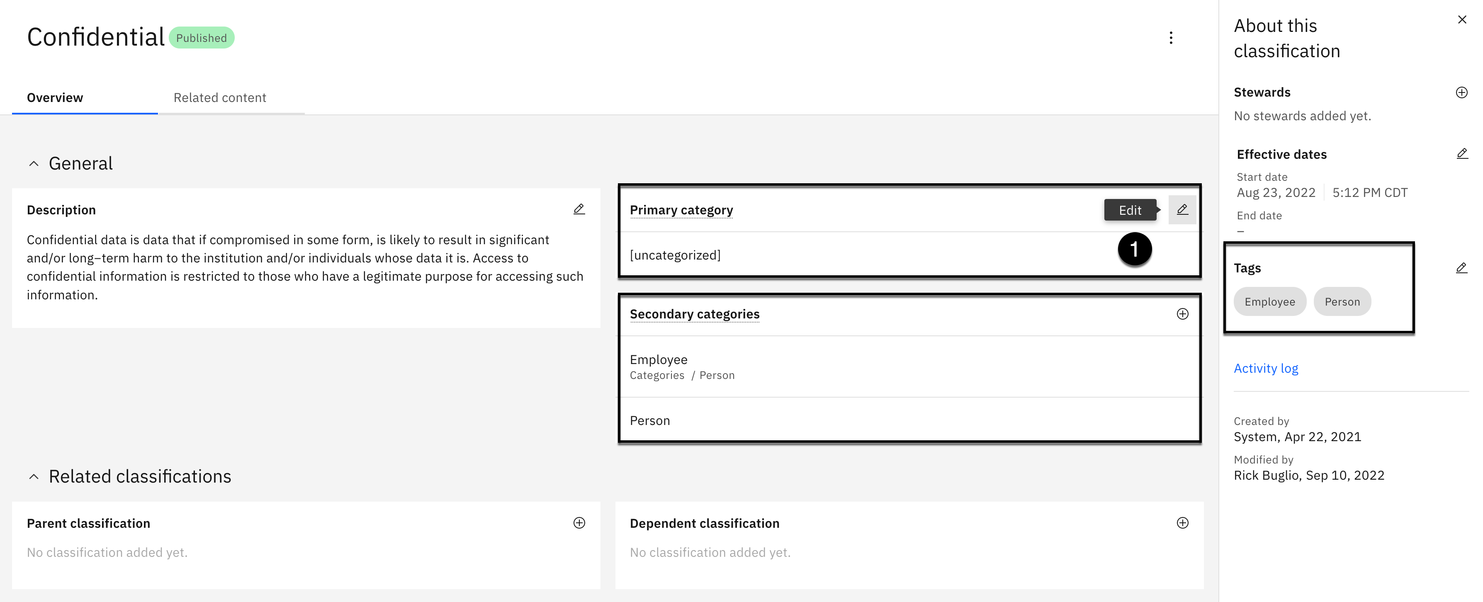Image resolution: width=1483 pixels, height=602 pixels.
Task: Click the Secondary categories heading
Action: pyautogui.click(x=694, y=314)
